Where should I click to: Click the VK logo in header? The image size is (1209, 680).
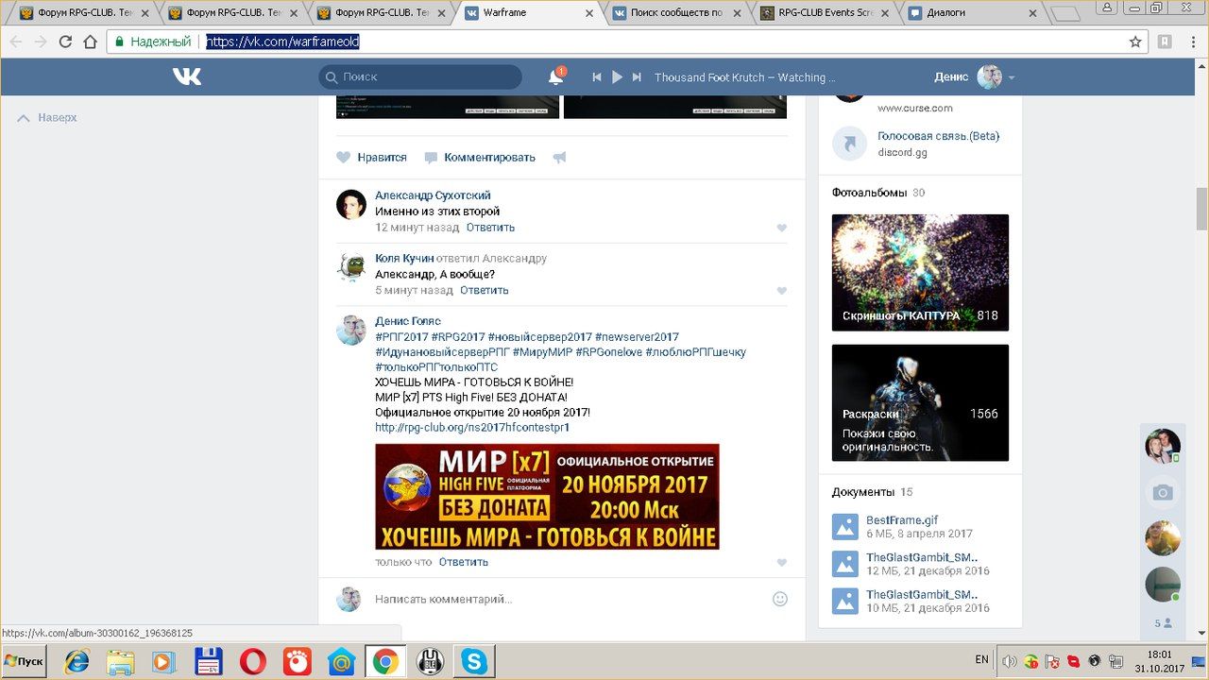186,76
